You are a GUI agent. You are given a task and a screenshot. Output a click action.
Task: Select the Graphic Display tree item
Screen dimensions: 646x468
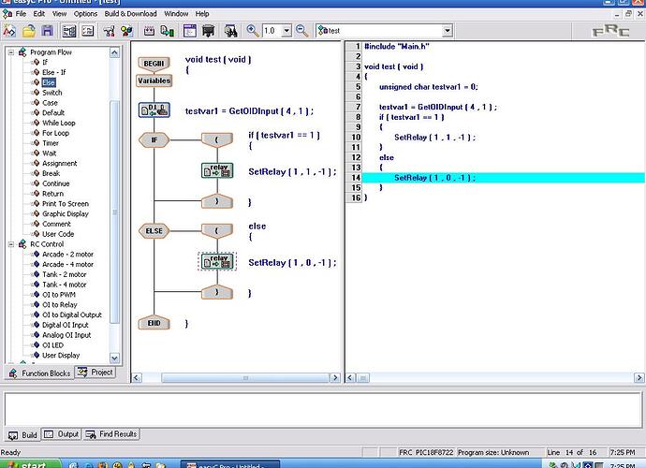[66, 213]
